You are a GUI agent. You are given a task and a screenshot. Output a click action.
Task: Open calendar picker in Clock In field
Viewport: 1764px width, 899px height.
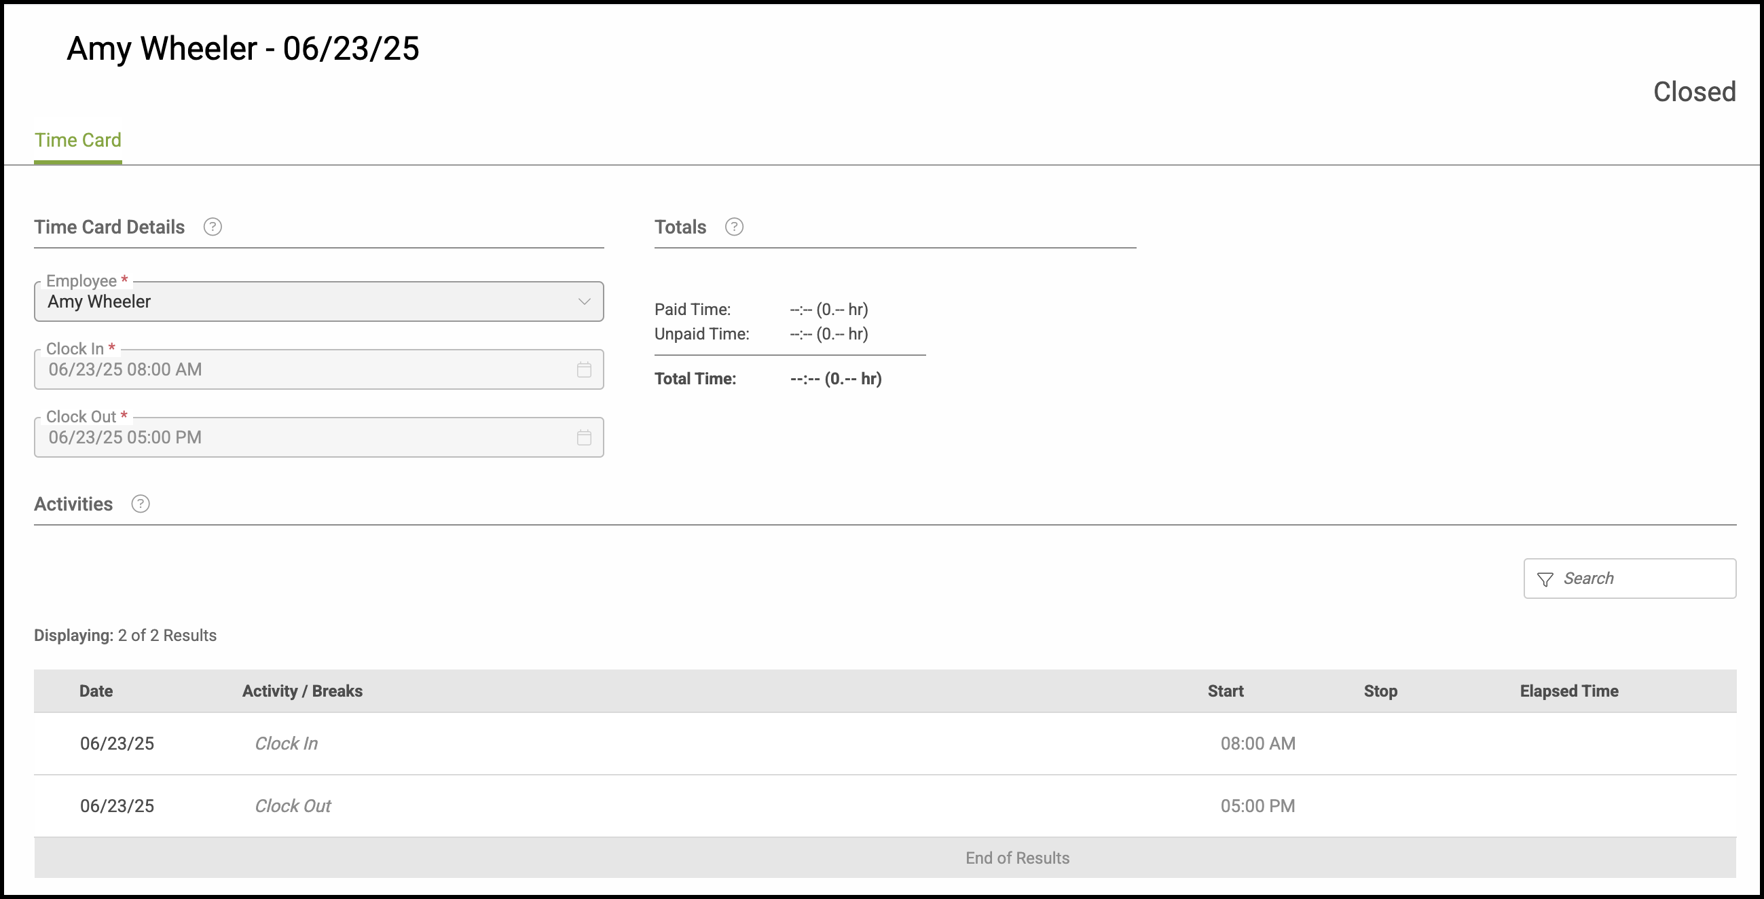pyautogui.click(x=583, y=370)
